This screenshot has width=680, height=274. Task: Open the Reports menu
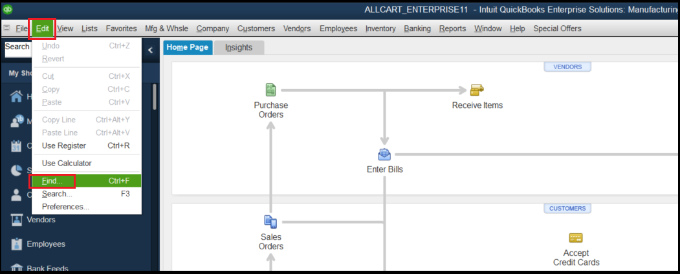pos(452,28)
